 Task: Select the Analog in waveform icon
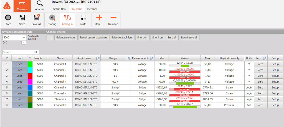pos(67,18)
